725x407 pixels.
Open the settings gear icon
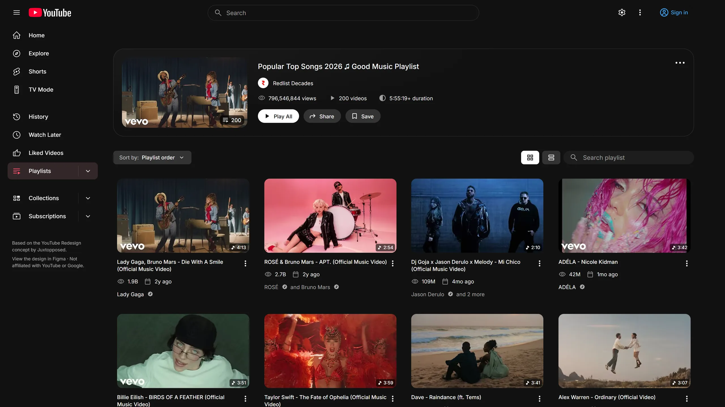[x=622, y=12]
